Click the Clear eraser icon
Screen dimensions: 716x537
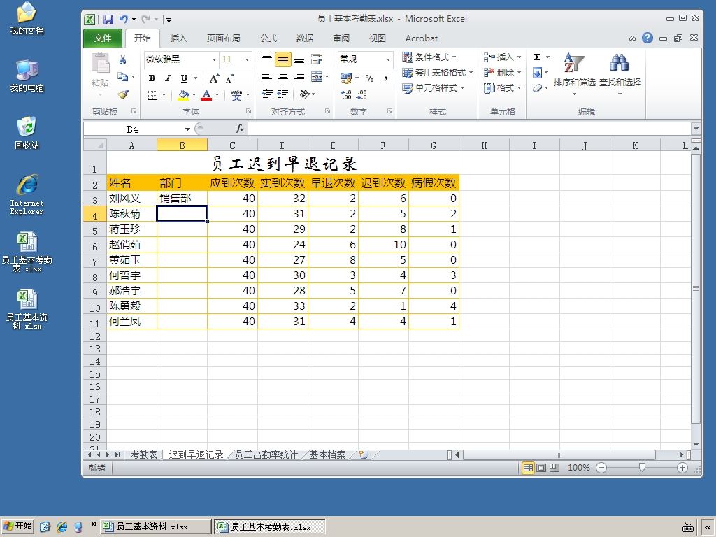(x=538, y=88)
